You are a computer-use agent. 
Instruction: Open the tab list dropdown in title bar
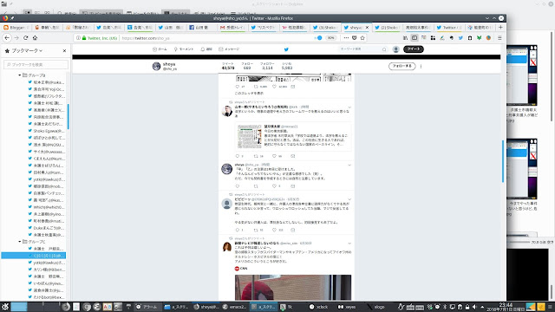click(487, 18)
